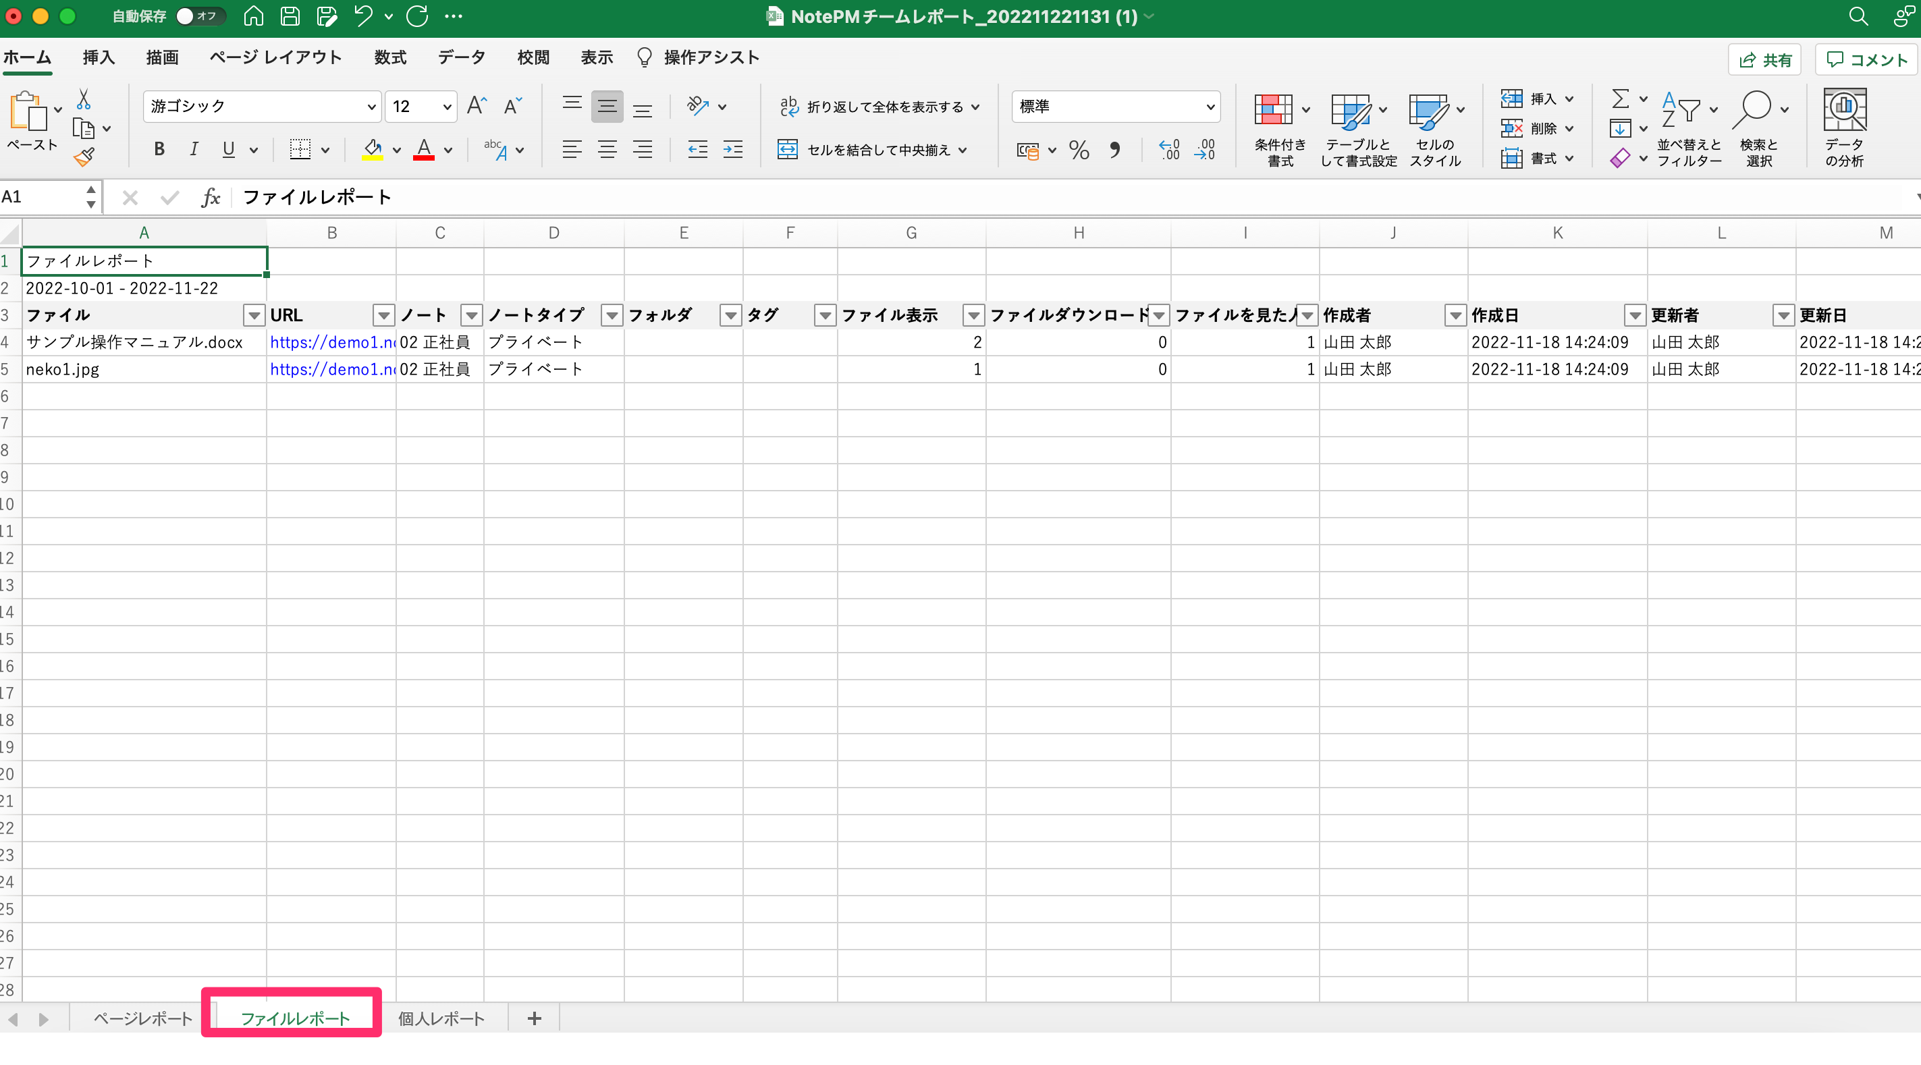
Task: Expand the number format dropdown 標準
Action: [x=1210, y=107]
